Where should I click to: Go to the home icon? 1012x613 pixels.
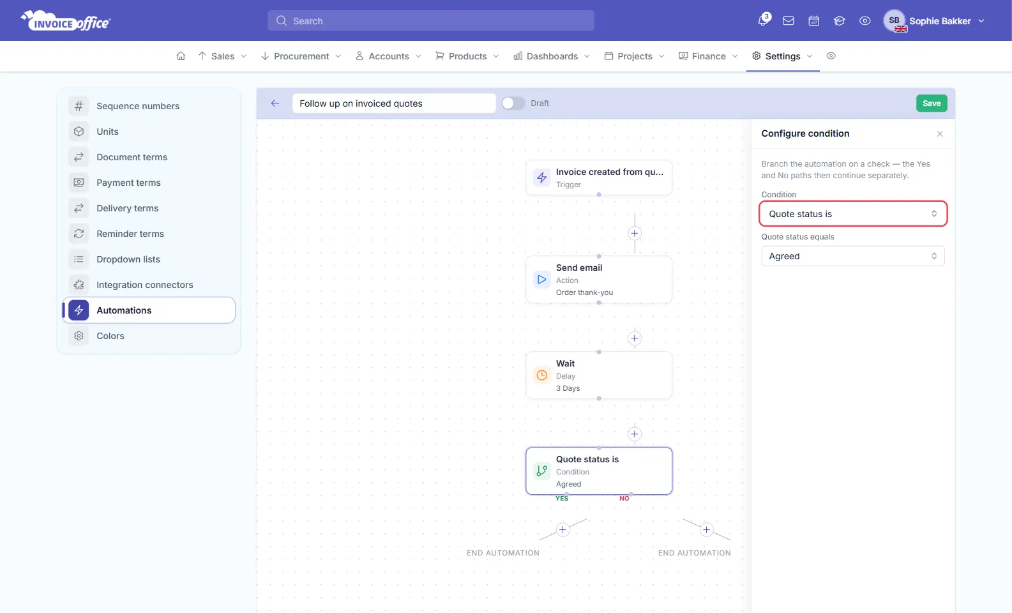click(x=181, y=56)
